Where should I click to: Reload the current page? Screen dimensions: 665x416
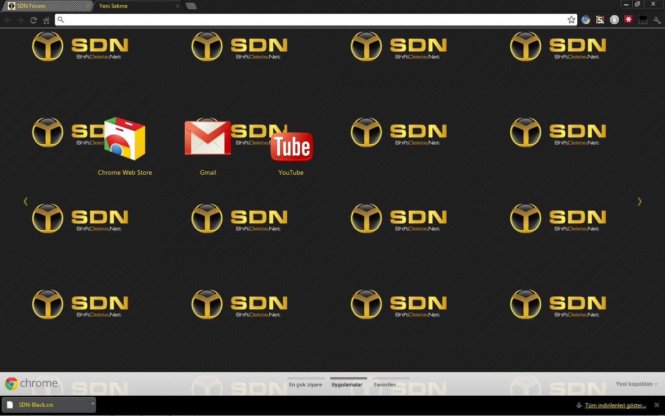point(33,20)
